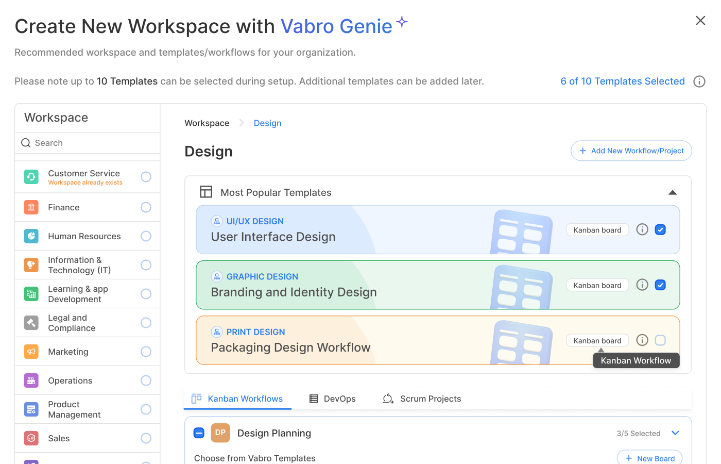The height and width of the screenshot is (464, 721).
Task: Click Add New Workflow/Project button
Action: coord(631,151)
